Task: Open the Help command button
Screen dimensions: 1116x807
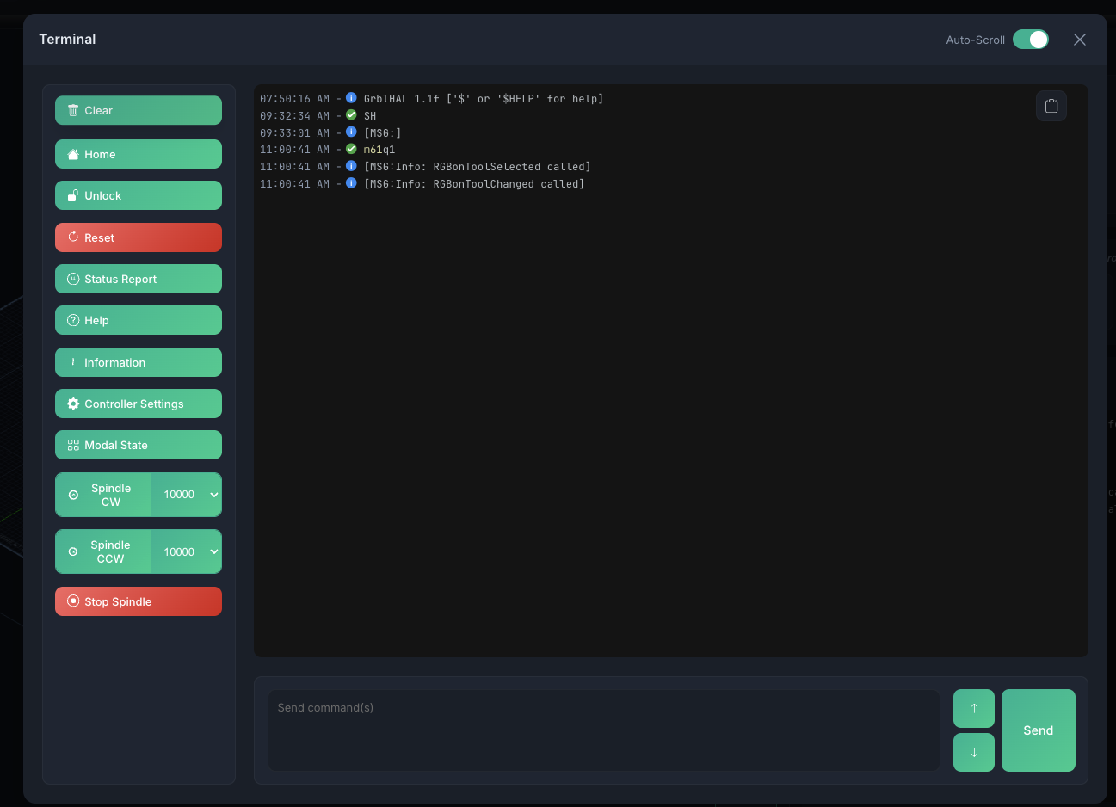Action: click(139, 320)
